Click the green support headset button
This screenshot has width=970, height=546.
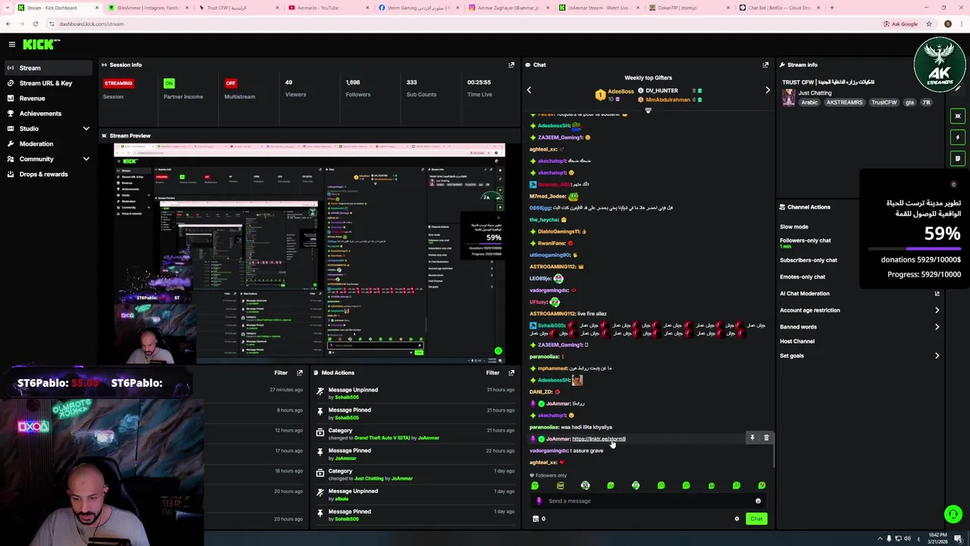(x=953, y=514)
